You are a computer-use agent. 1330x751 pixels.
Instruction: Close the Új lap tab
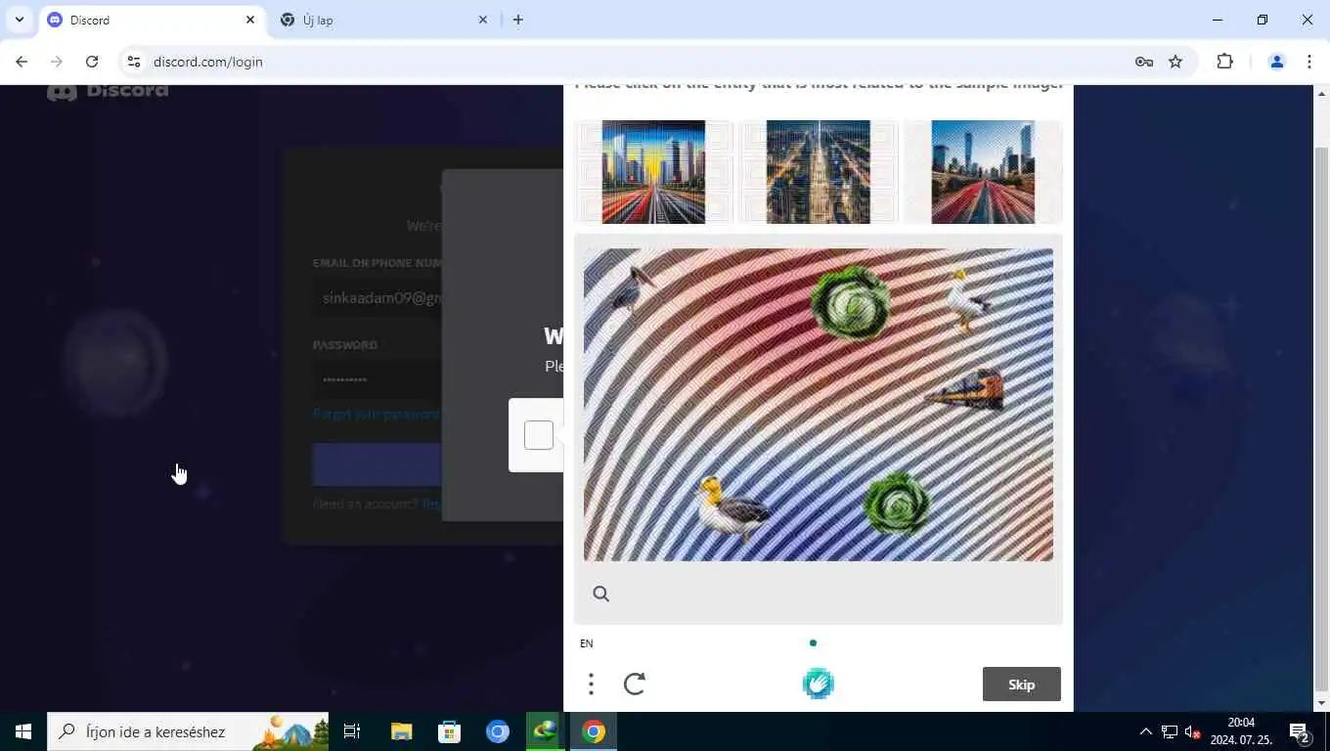click(x=483, y=20)
